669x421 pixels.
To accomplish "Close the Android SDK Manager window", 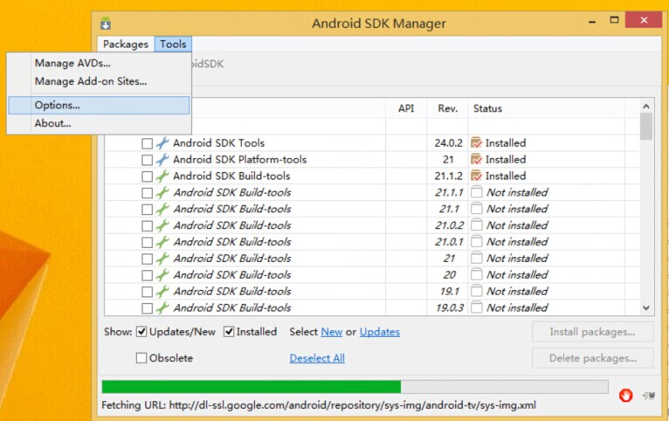I will [x=644, y=20].
